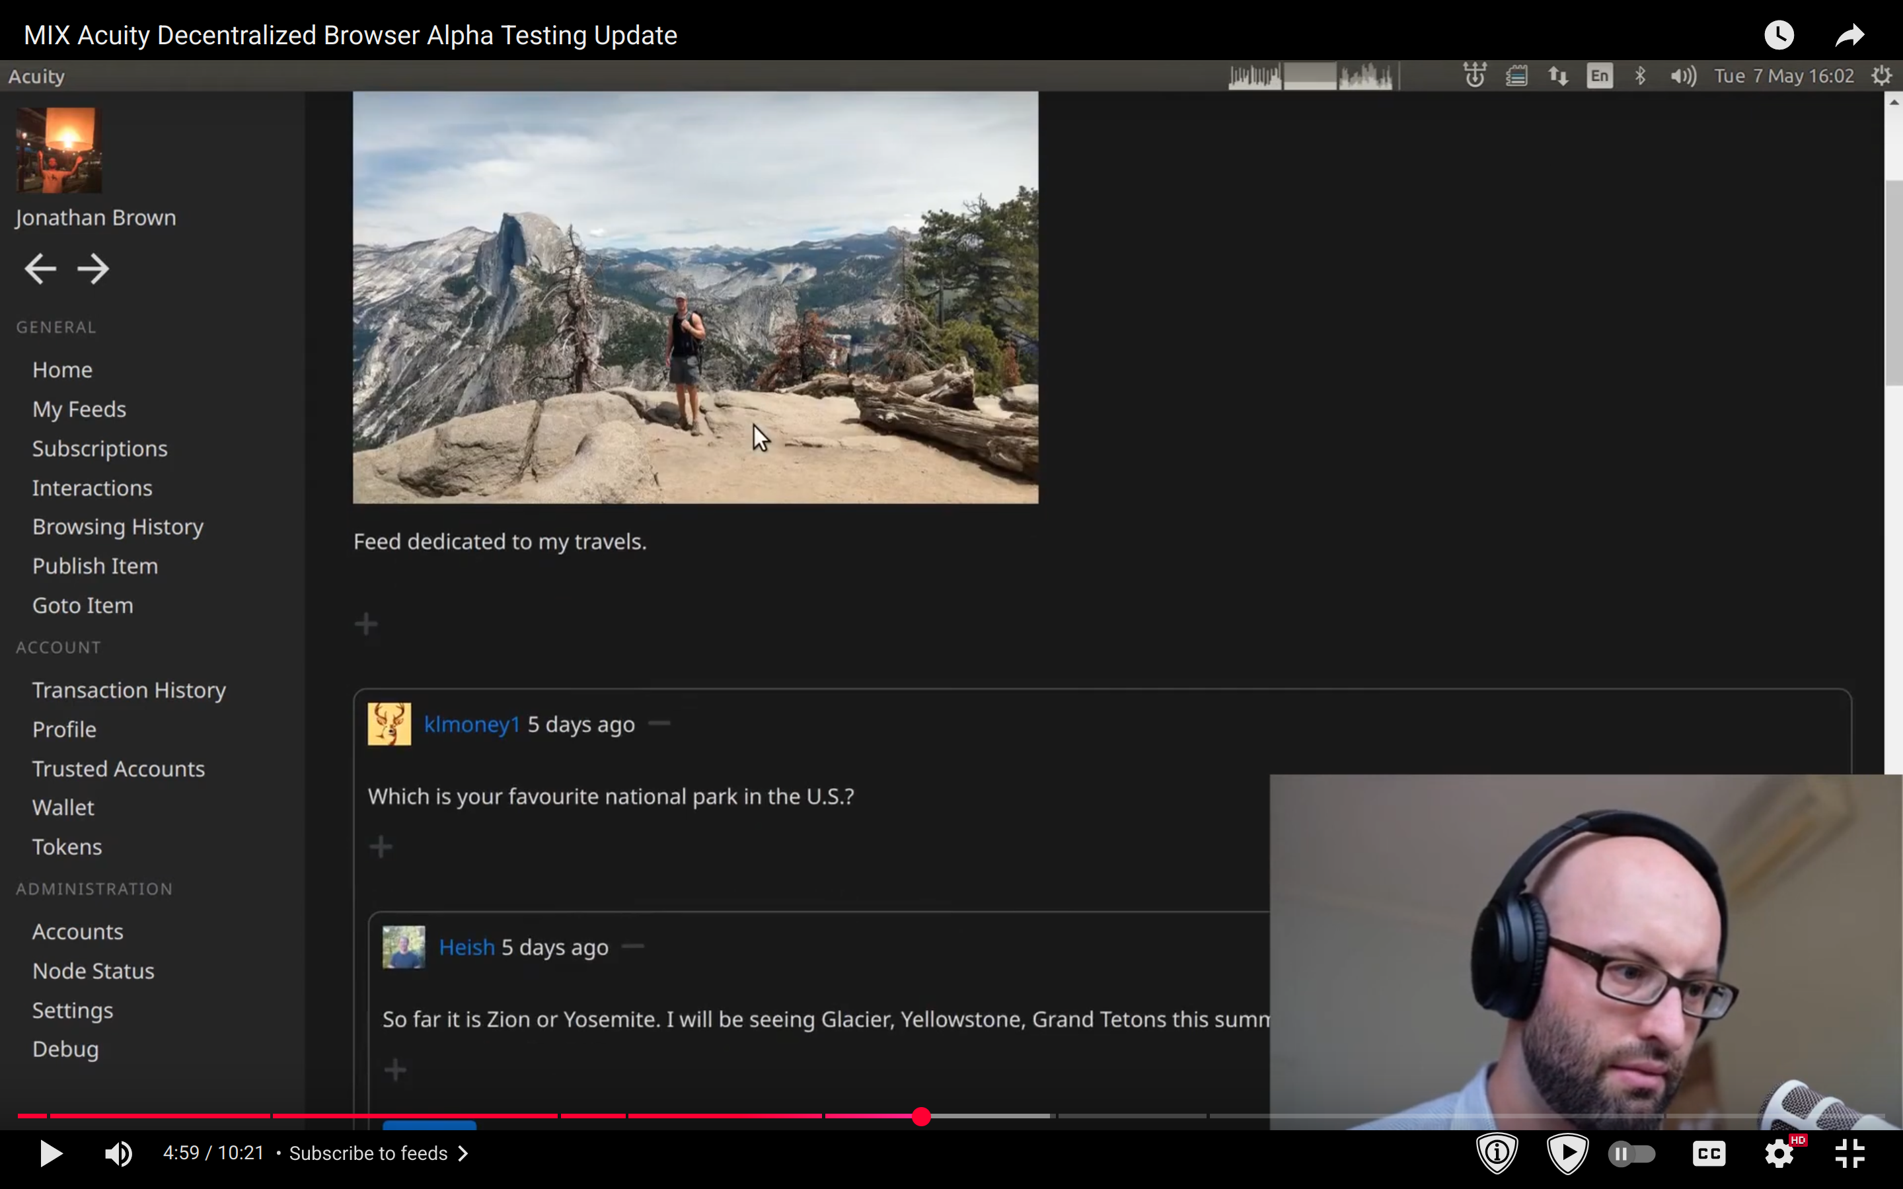Viewport: 1903px width, 1189px height.
Task: Open klmoney1's profile link
Action: [x=472, y=724]
